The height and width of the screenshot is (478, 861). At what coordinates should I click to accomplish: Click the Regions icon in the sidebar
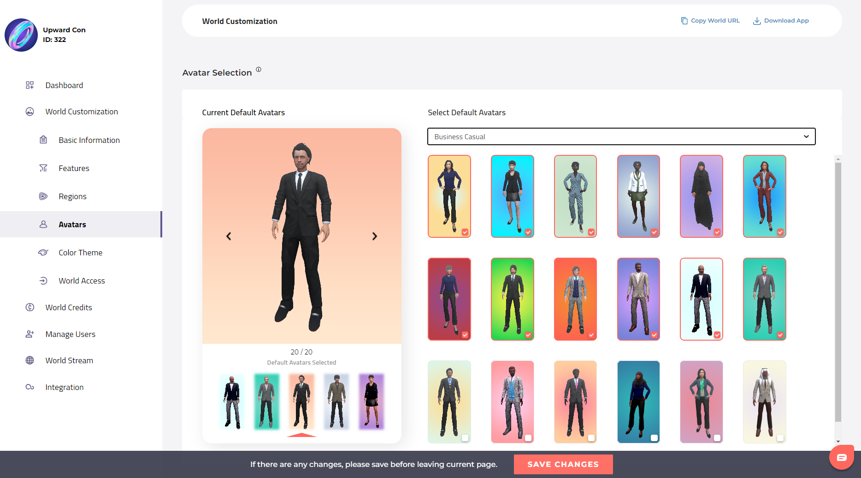point(43,196)
